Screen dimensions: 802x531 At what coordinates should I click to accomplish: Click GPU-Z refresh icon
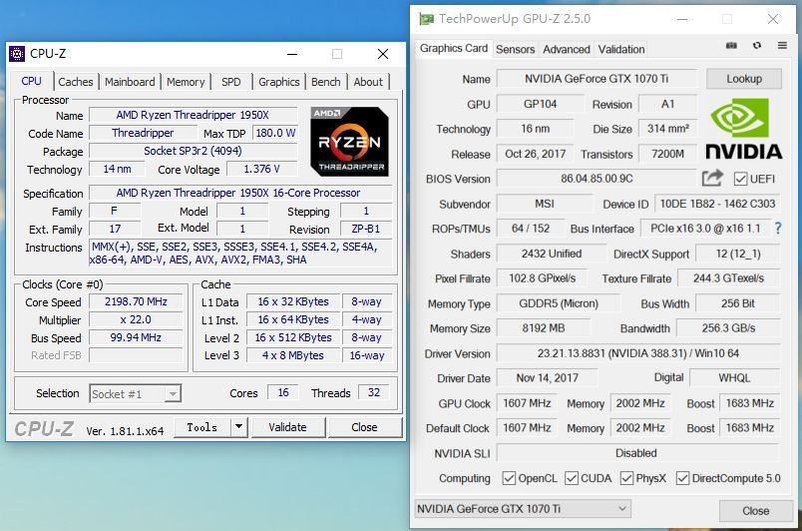pos(757,46)
